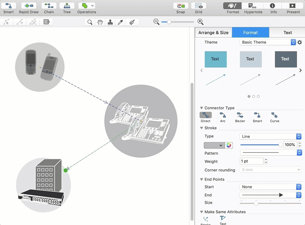305x225 pixels.
Task: Toggle the Snap option
Action: (181, 6)
